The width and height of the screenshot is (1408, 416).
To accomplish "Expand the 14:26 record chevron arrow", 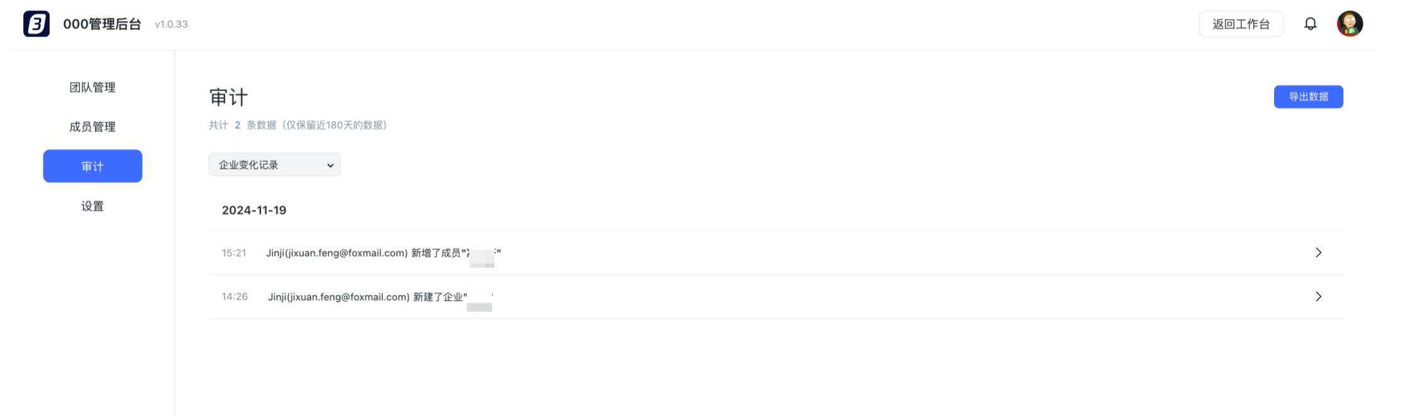I will [1319, 297].
